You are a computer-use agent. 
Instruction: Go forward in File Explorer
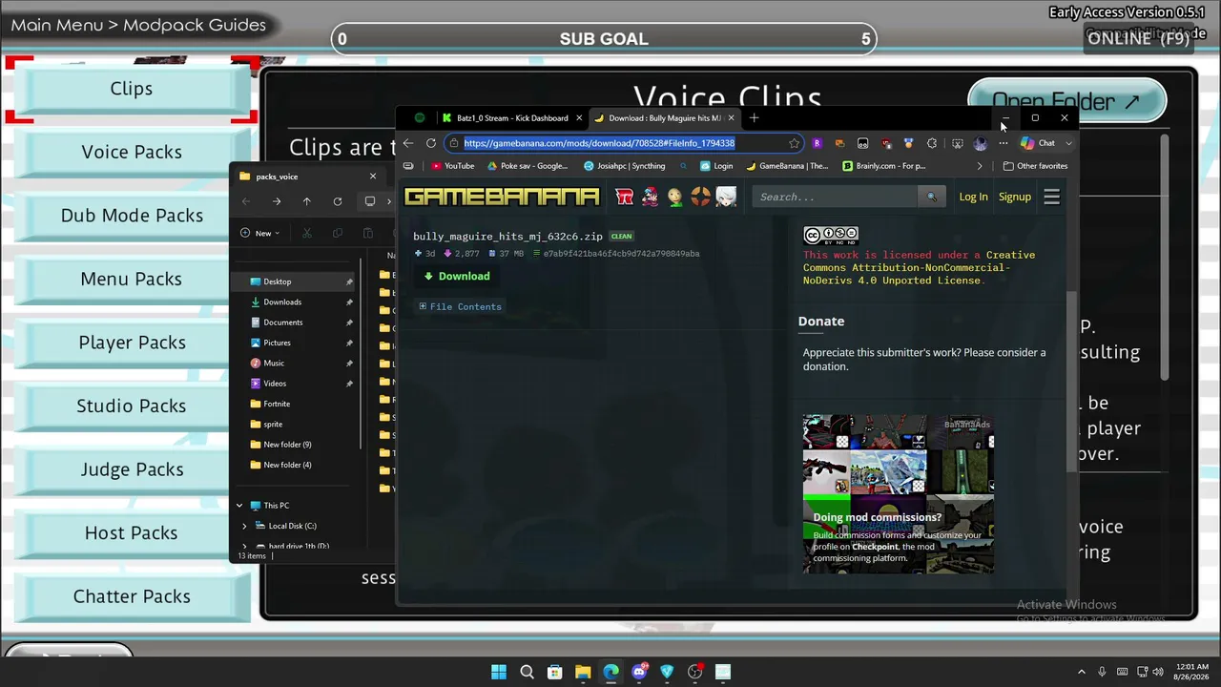pos(277,201)
